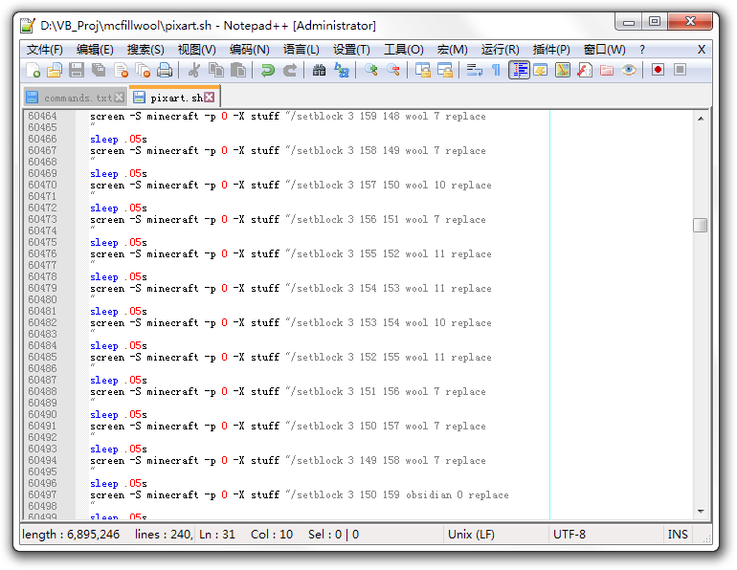Click the Unix (LF) status bar field
Screen dimensions: 737x570
tap(471, 535)
